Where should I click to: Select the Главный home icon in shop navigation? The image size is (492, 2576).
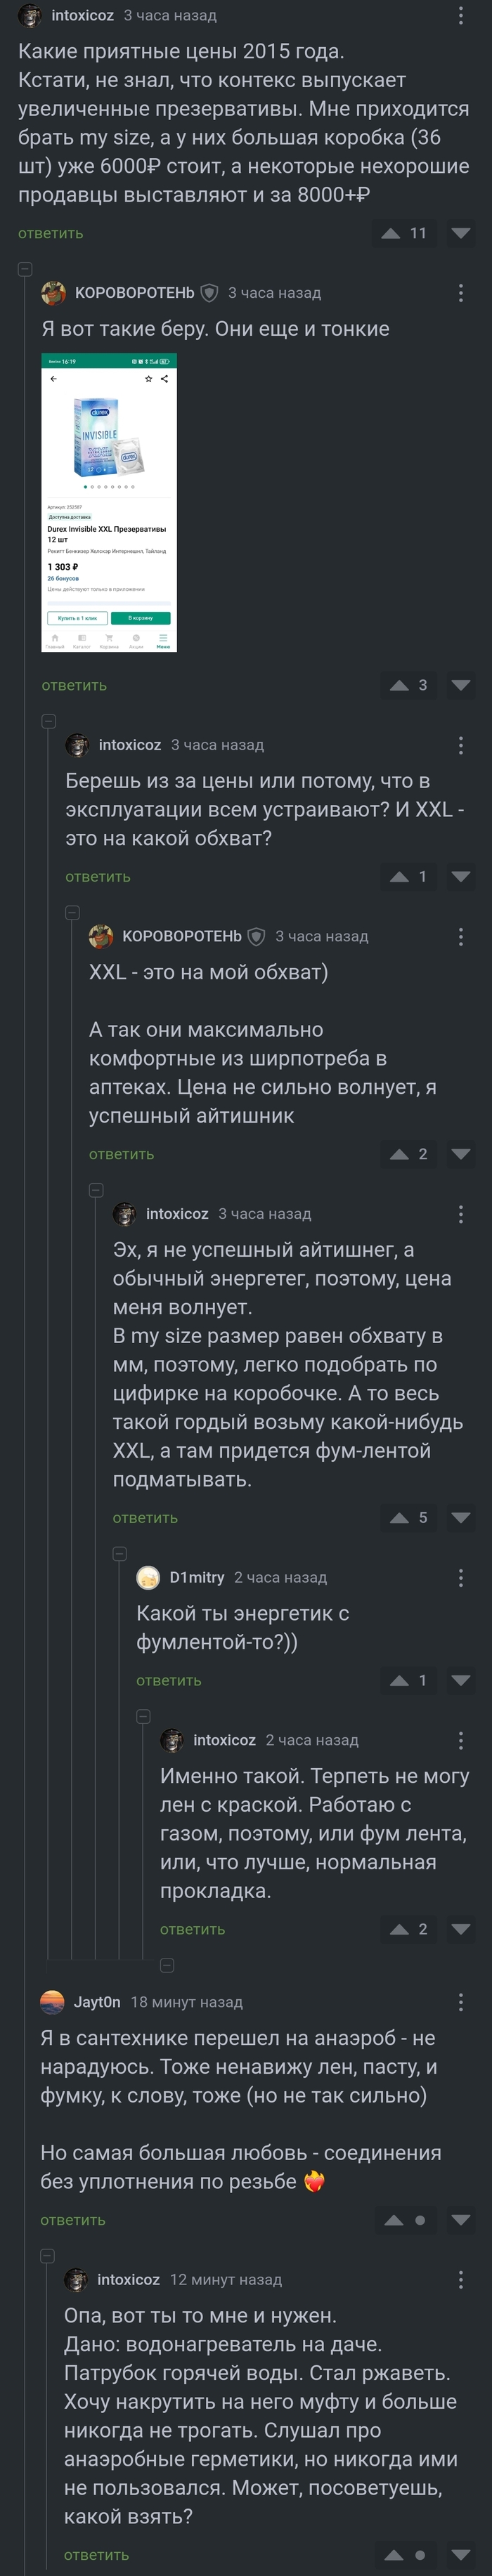(x=56, y=639)
